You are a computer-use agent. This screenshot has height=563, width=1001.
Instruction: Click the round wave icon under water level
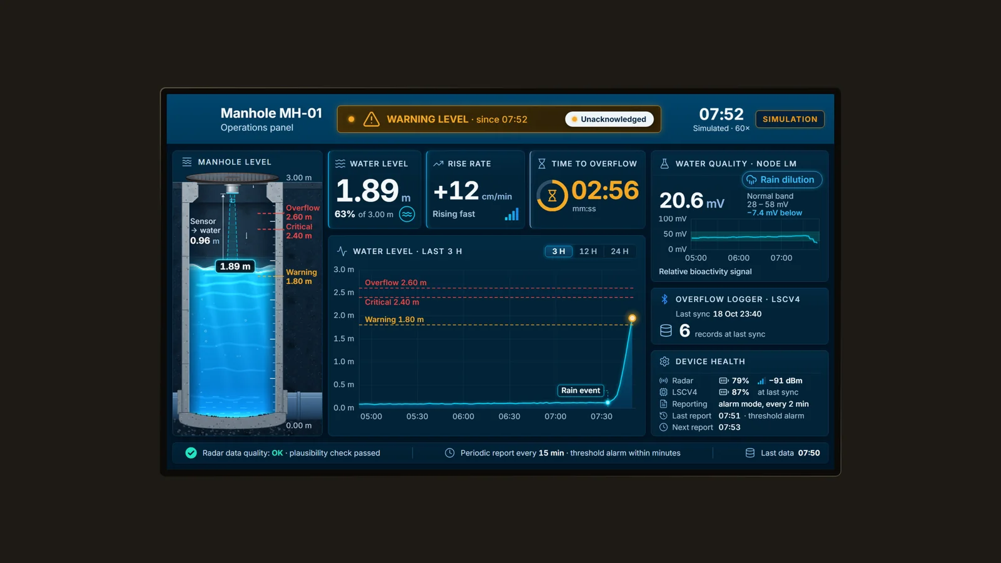click(407, 214)
